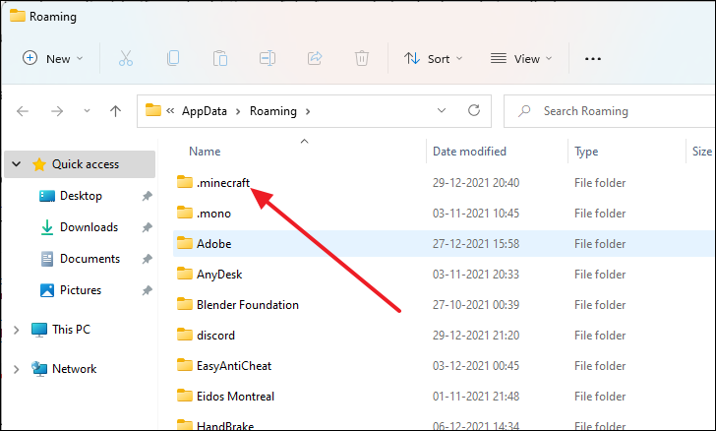Click the .mono folder icon

pos(185,213)
